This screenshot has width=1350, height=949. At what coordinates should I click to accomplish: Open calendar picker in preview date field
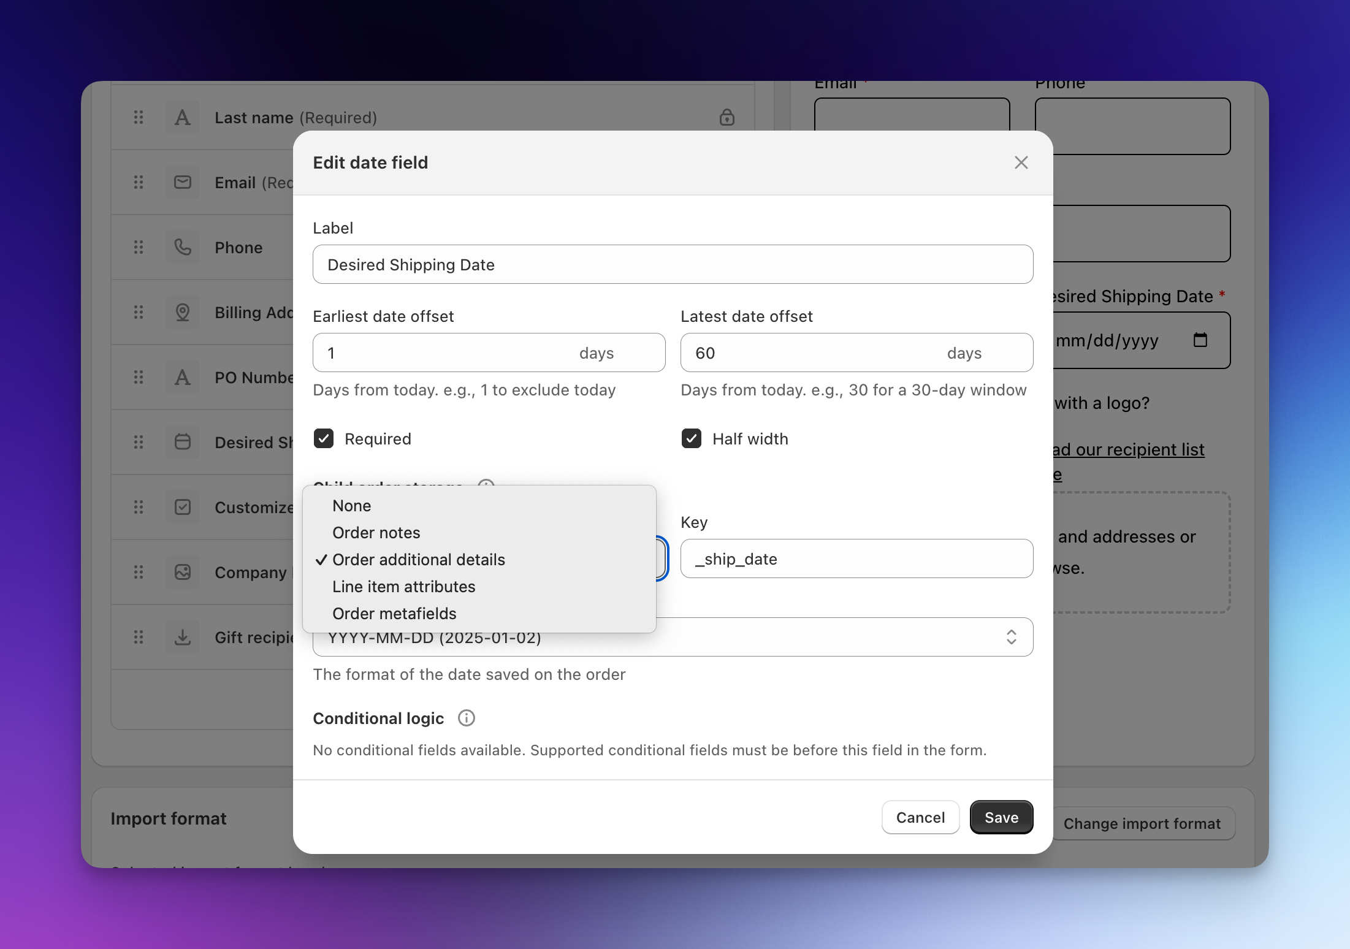tap(1200, 340)
